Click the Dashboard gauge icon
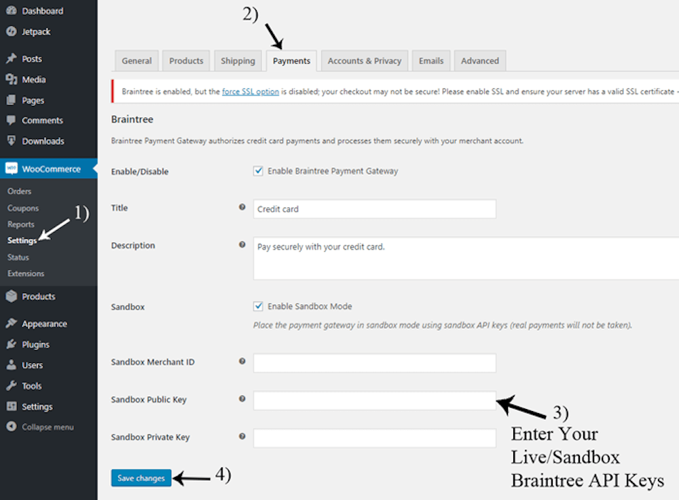This screenshot has width=679, height=500. [12, 11]
